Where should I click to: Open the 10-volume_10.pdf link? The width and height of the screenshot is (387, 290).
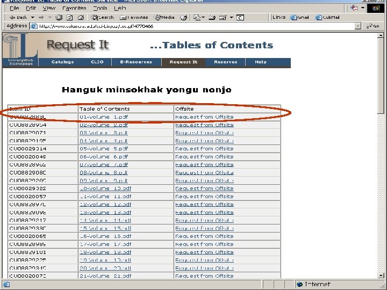105,189
